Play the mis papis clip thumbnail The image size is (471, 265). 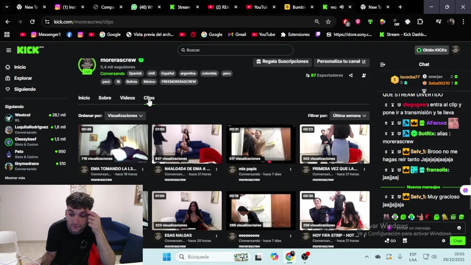pos(261,144)
